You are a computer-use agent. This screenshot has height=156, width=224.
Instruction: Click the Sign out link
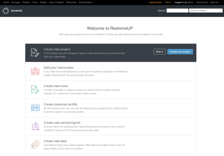point(214,2)
